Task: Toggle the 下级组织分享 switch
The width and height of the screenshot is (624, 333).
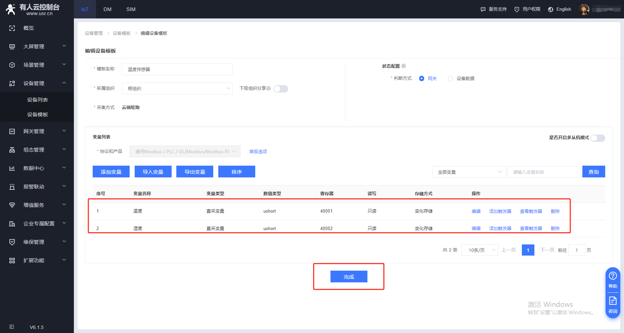Action: pos(280,89)
